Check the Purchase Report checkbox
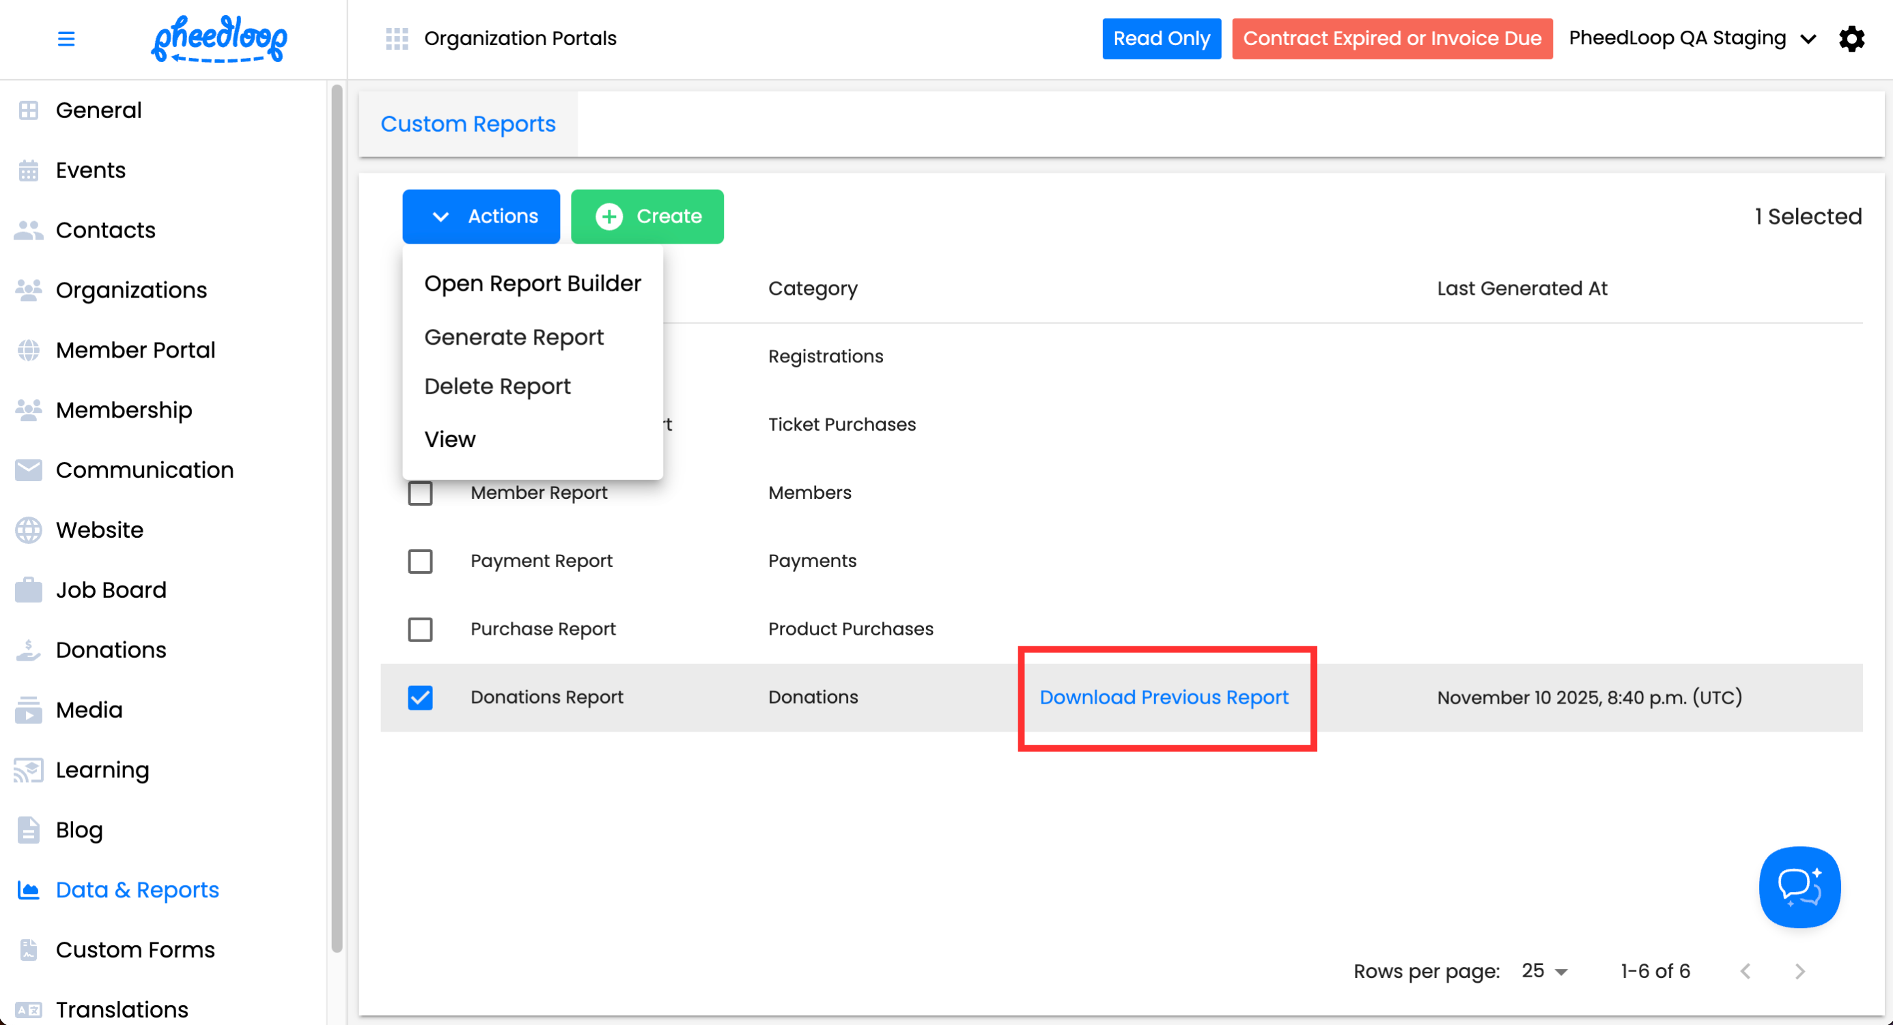Viewport: 1893px width, 1025px height. 421,629
